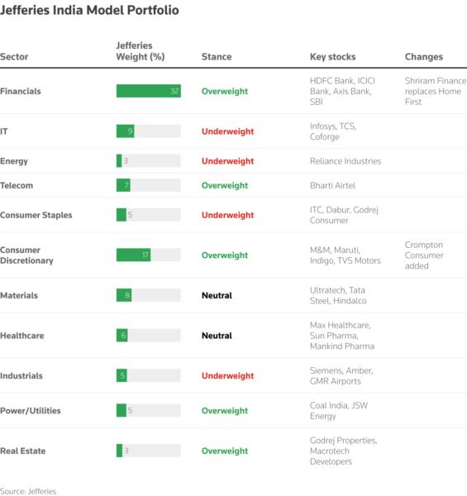Click the Underweight stance for IT
467x496 pixels.
tap(227, 131)
